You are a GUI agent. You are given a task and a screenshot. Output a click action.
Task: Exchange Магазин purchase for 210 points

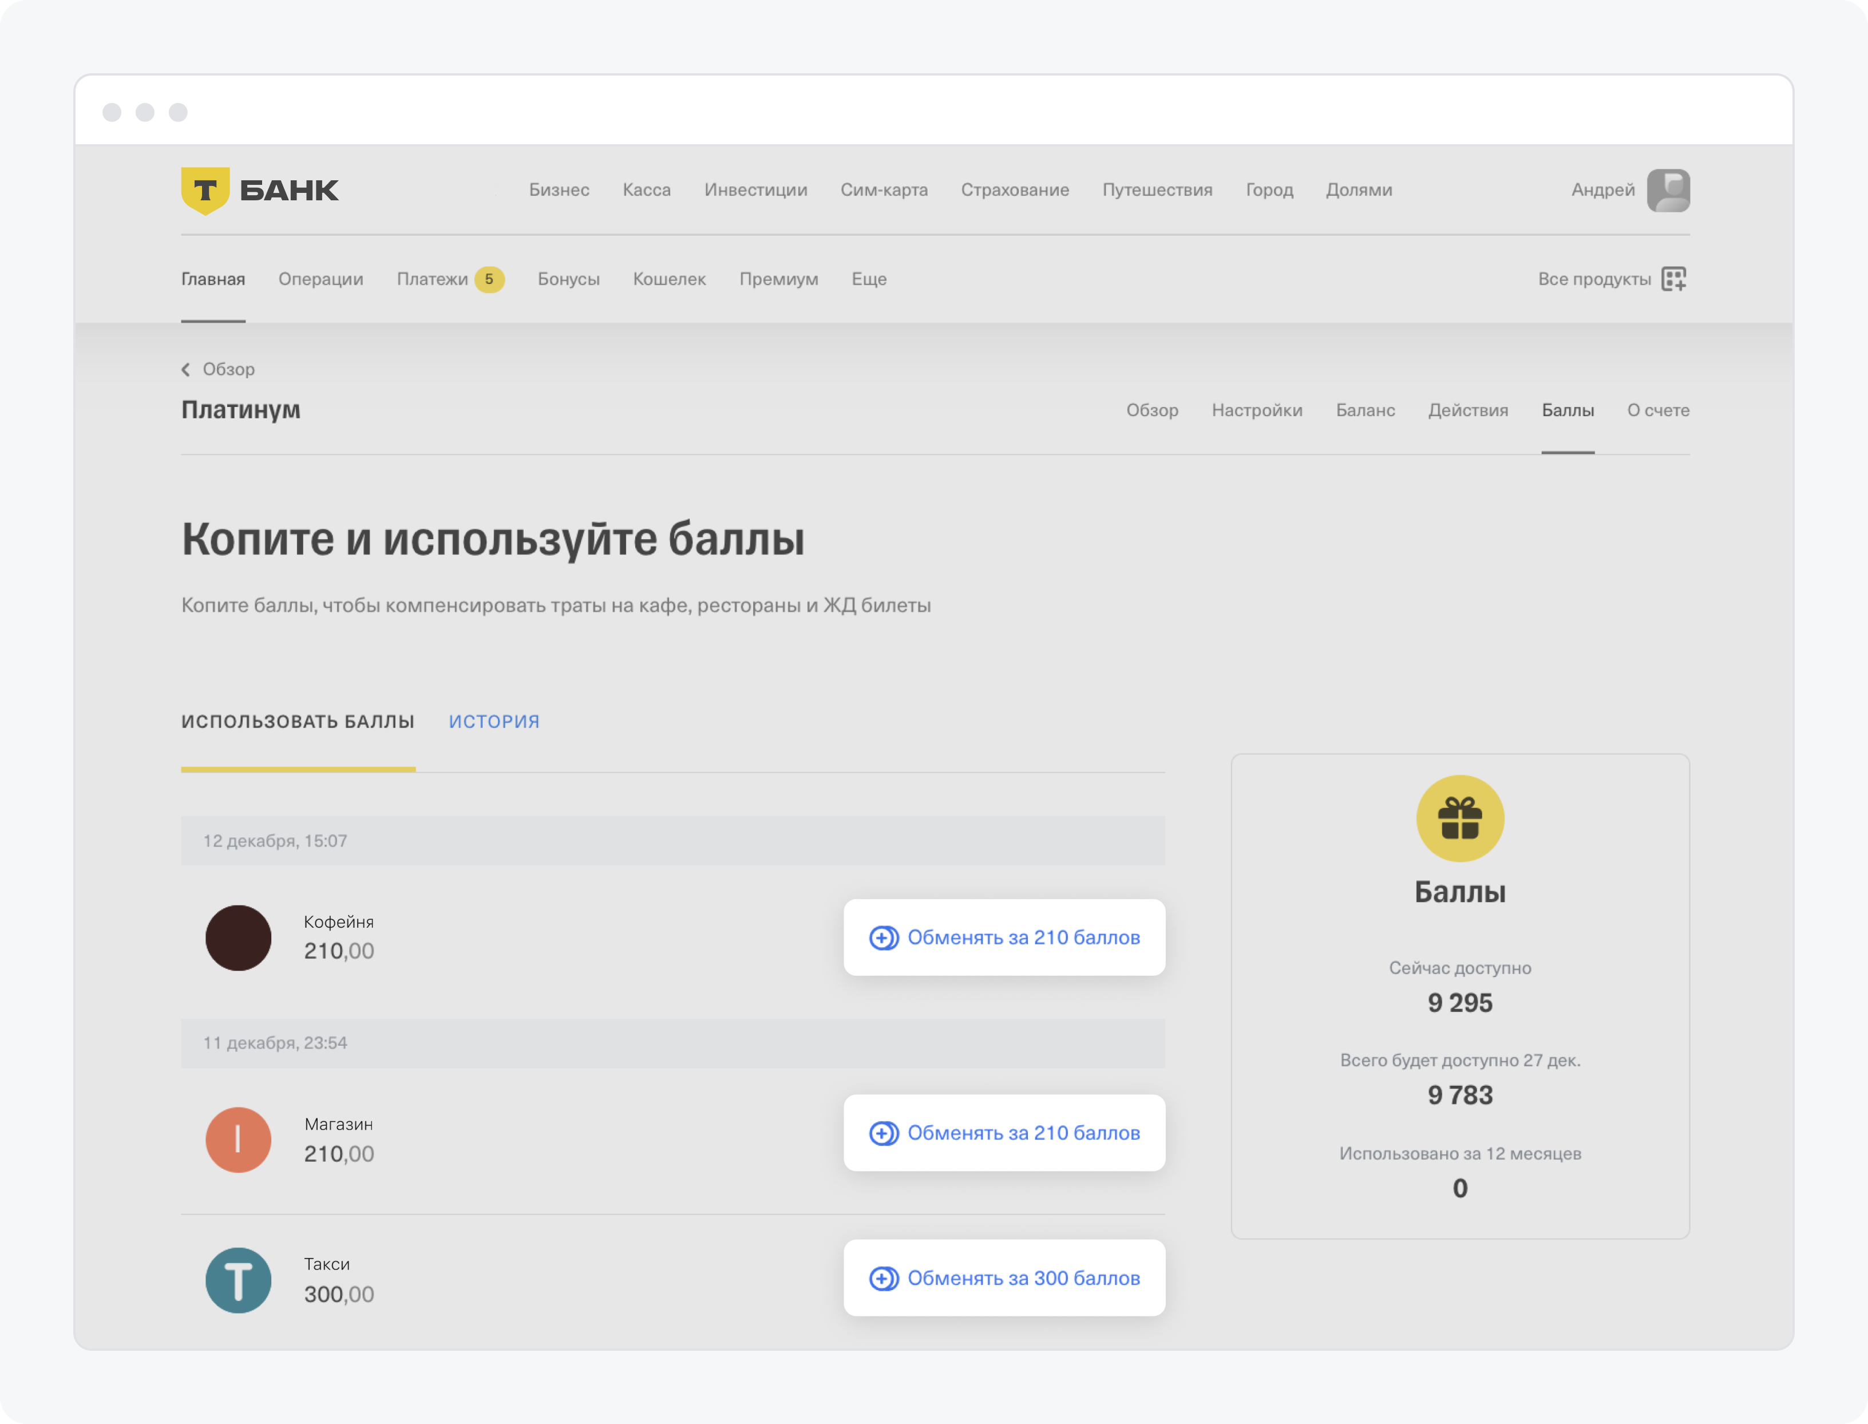[1004, 1133]
